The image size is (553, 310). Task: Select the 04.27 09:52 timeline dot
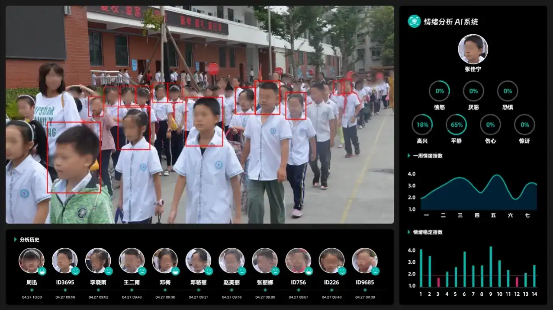tap(98, 290)
